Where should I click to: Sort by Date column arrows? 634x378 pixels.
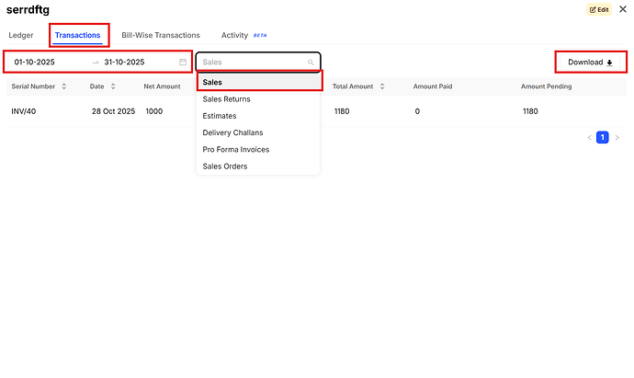[113, 86]
